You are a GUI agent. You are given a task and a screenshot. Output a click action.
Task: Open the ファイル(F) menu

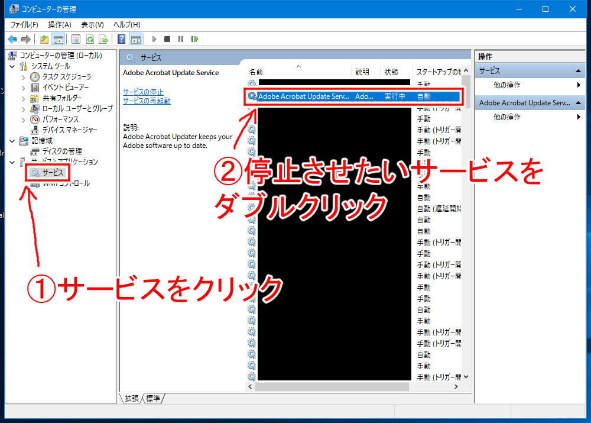click(24, 24)
